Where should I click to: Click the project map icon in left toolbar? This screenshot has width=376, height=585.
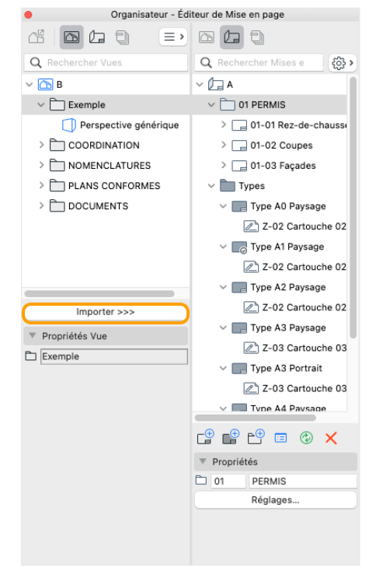pyautogui.click(x=37, y=37)
